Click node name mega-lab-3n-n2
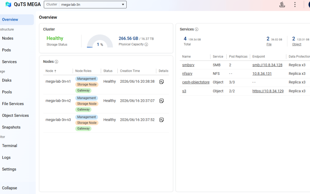 58,100
